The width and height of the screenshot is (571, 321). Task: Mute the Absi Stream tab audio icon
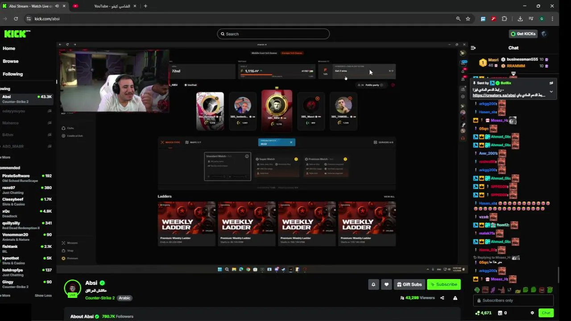tap(57, 6)
